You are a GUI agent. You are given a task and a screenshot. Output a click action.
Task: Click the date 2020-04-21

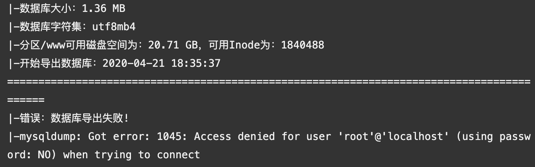click(133, 63)
